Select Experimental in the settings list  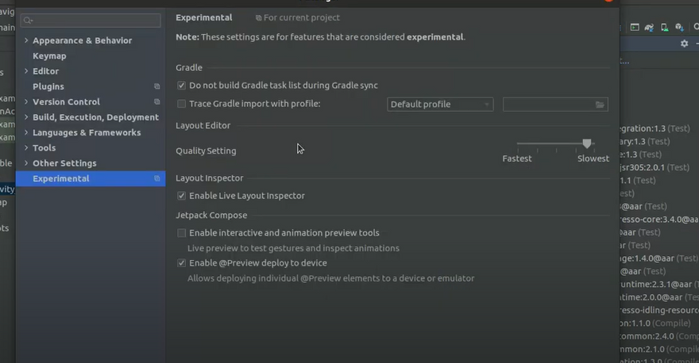click(x=61, y=179)
